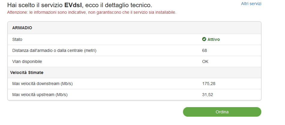Click the Velocità Stimate section header
This screenshot has height=125, width=285.
[27, 72]
